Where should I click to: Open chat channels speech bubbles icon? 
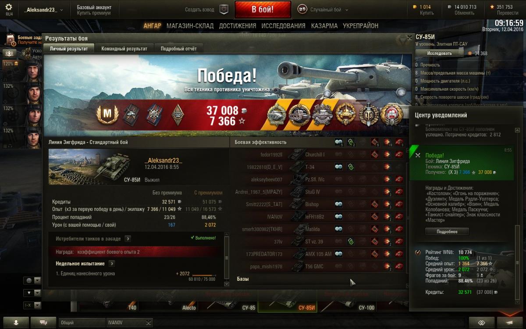[43, 322]
